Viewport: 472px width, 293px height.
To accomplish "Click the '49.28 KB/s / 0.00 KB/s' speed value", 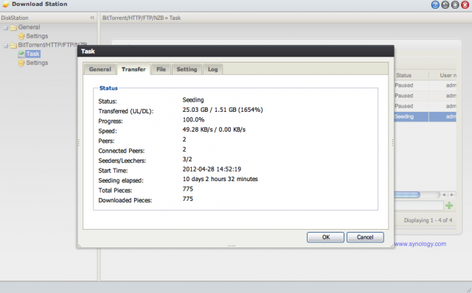I will (x=214, y=130).
